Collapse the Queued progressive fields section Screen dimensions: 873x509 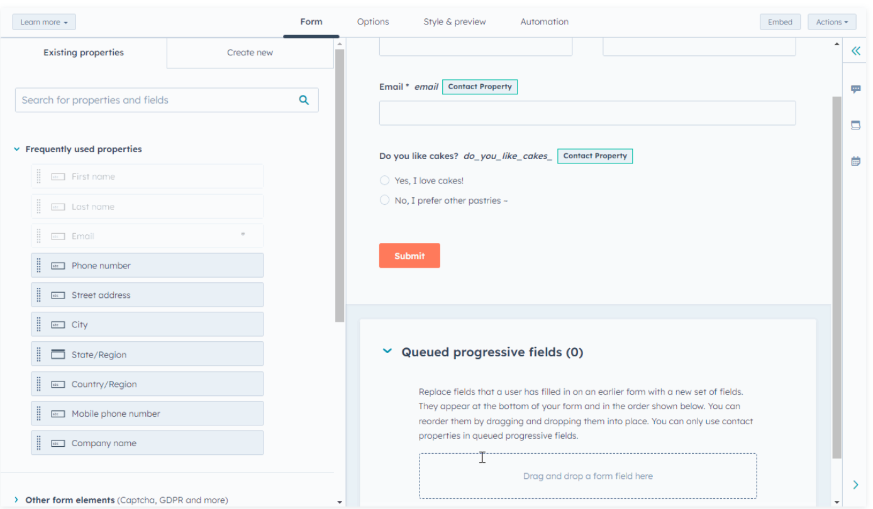pyautogui.click(x=387, y=351)
